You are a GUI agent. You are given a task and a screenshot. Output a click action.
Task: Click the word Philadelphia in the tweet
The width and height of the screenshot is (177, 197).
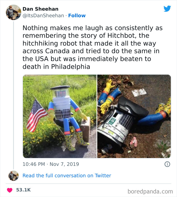pyautogui.click(x=71, y=67)
